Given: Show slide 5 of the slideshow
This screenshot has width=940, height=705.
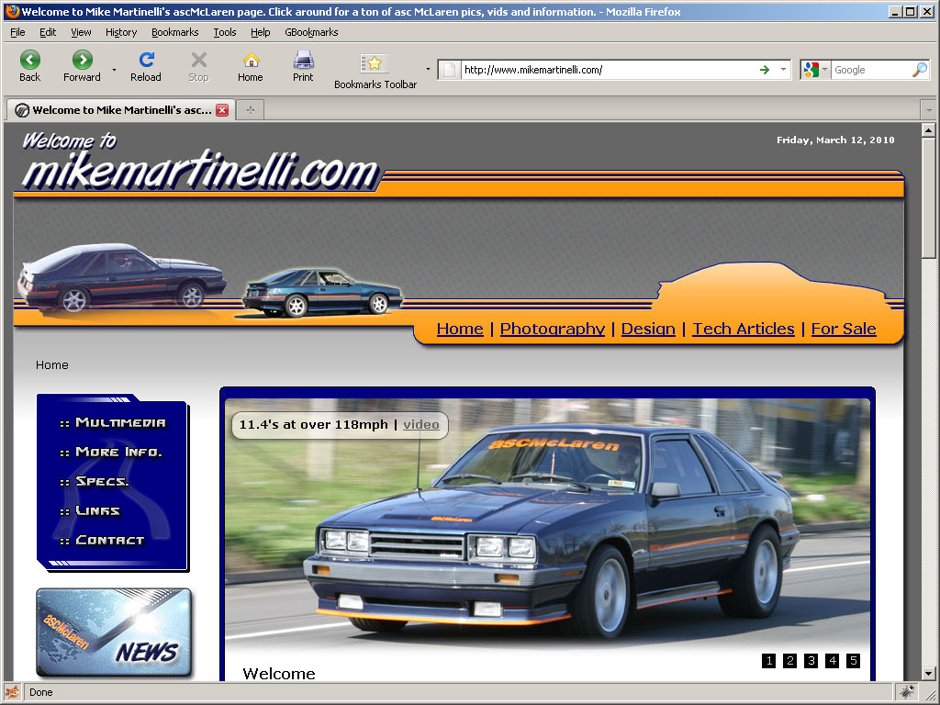Looking at the screenshot, I should pos(853,661).
